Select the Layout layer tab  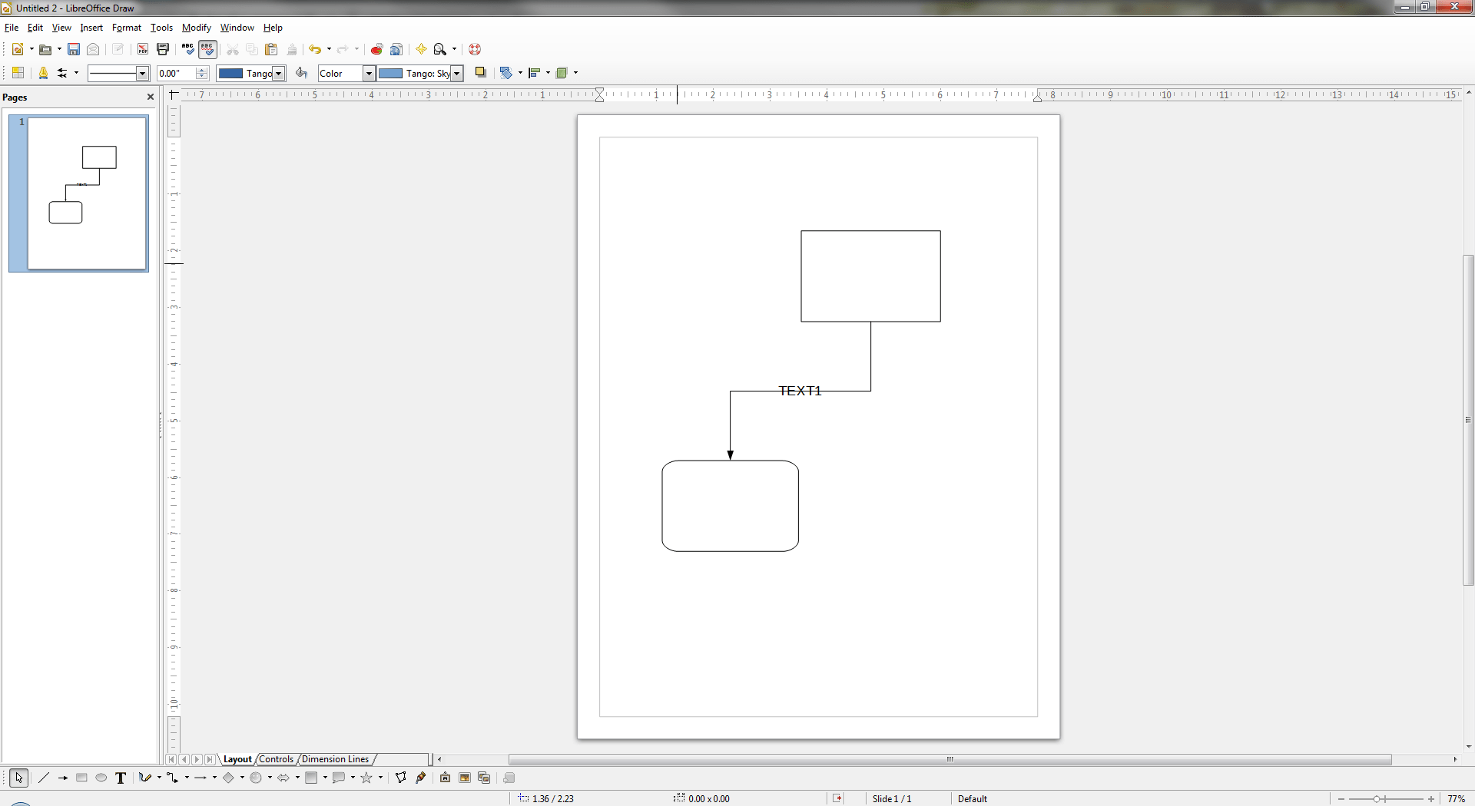click(237, 759)
